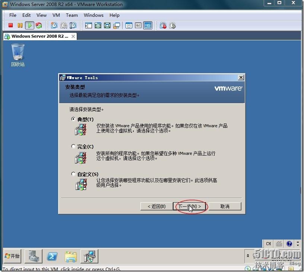This screenshot has height=272, width=304.
Task: Click the Summary View toolbar icon
Action: [x=129, y=25]
